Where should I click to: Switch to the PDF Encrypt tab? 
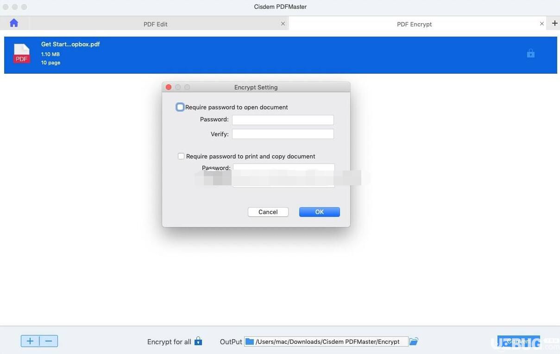click(415, 24)
